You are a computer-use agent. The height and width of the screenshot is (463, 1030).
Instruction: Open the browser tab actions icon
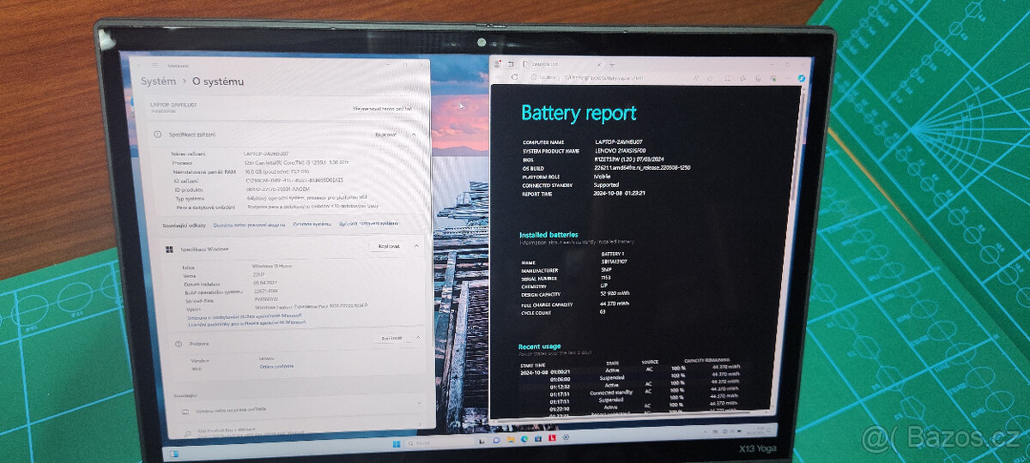[512, 63]
